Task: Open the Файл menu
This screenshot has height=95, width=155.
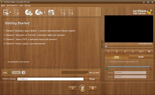Action: (x=3, y=5)
